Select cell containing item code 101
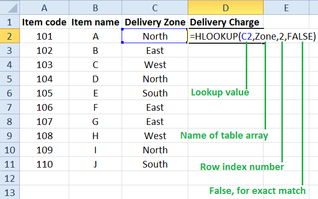Image resolution: width=318 pixels, height=199 pixels. (44, 36)
